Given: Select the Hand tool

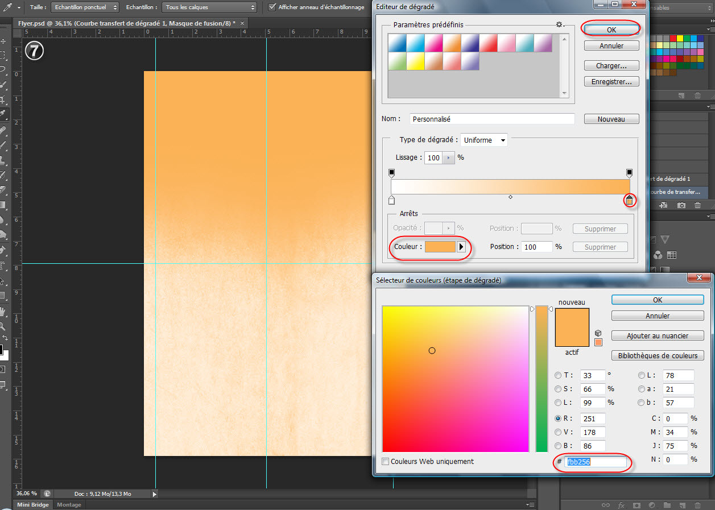Looking at the screenshot, I should click(3, 312).
